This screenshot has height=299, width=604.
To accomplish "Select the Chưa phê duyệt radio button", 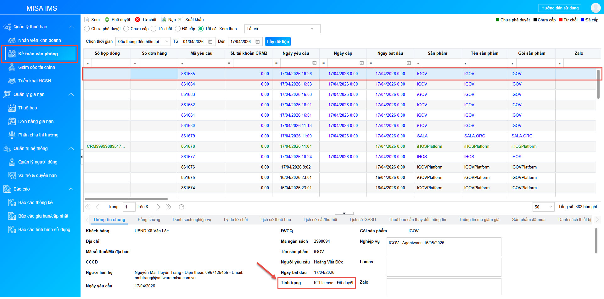I will tap(87, 29).
